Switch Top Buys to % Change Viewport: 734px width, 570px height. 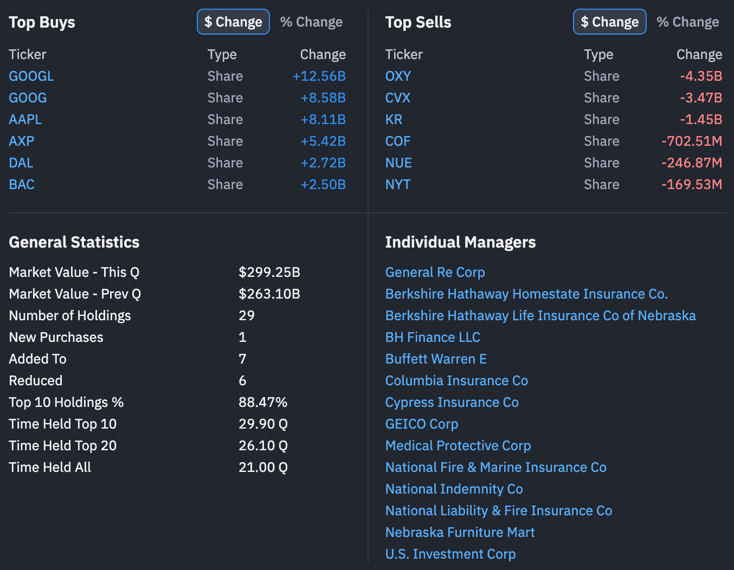(311, 22)
